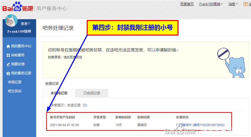Select the 未完成记录 tab

pos(59,93)
